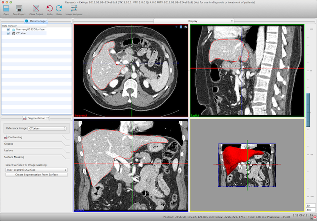Click the Datamanager tab icon
This screenshot has width=317, height=221.
pos(27,21)
